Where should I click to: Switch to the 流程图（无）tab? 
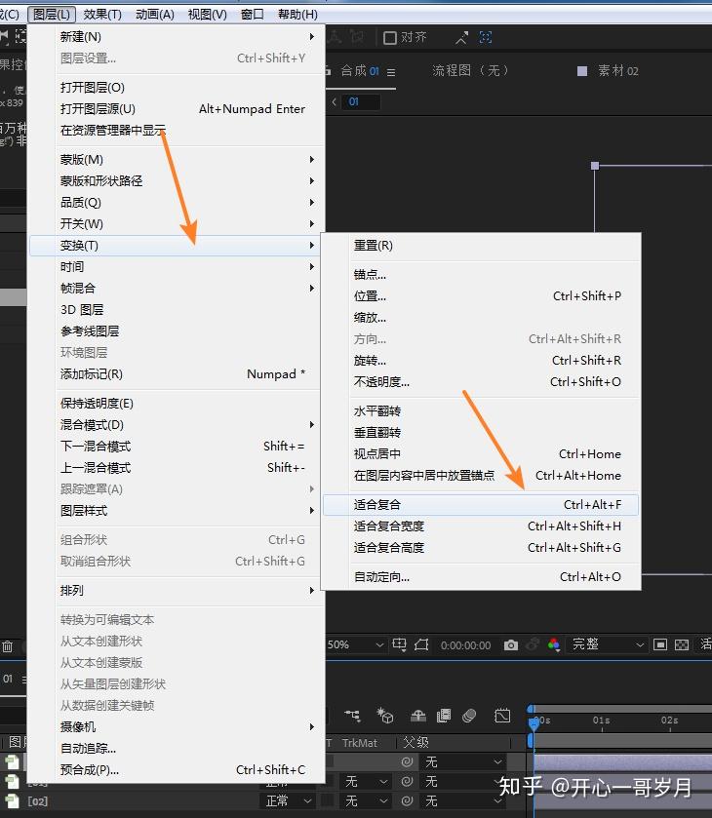click(x=470, y=71)
